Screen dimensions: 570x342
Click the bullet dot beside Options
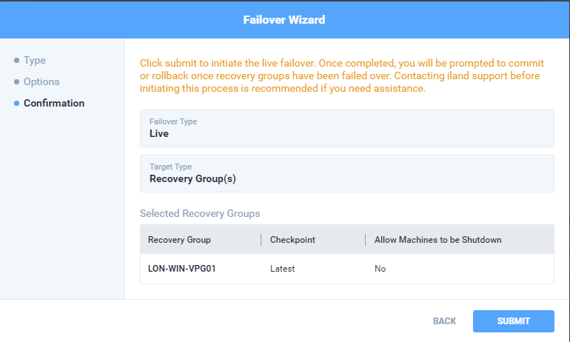click(x=16, y=81)
